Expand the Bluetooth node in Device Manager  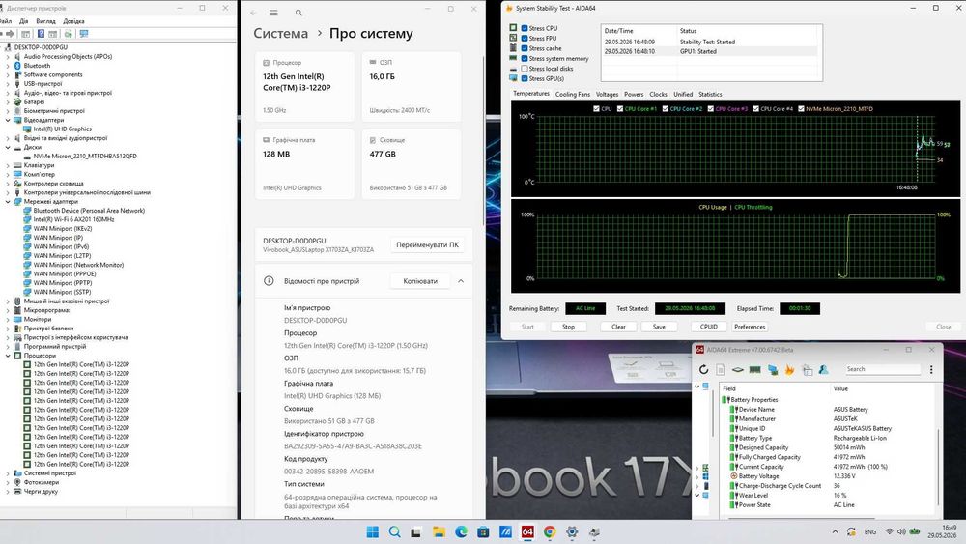(x=8, y=66)
